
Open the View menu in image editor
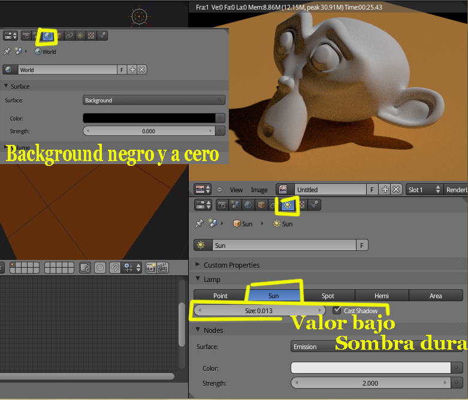pyautogui.click(x=236, y=190)
